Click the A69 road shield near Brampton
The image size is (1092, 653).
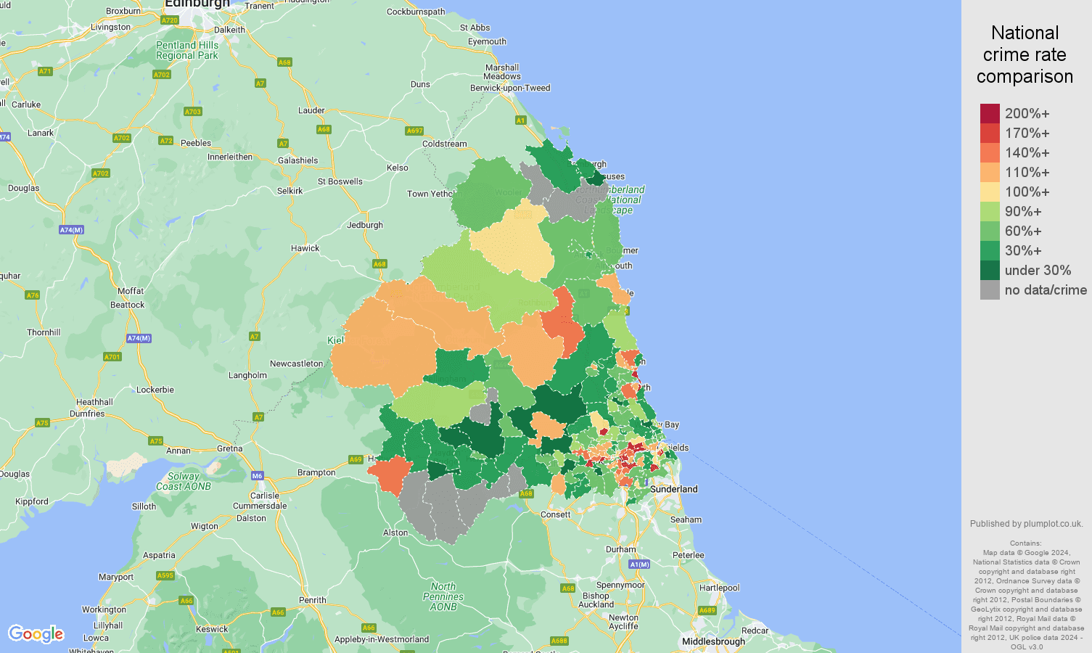tap(356, 459)
